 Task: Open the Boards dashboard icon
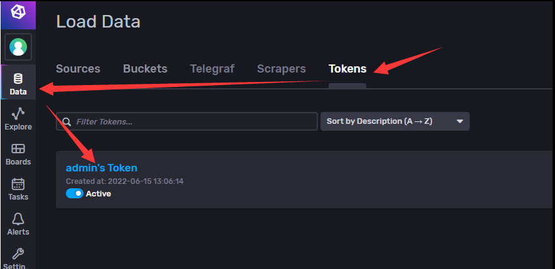click(x=18, y=149)
